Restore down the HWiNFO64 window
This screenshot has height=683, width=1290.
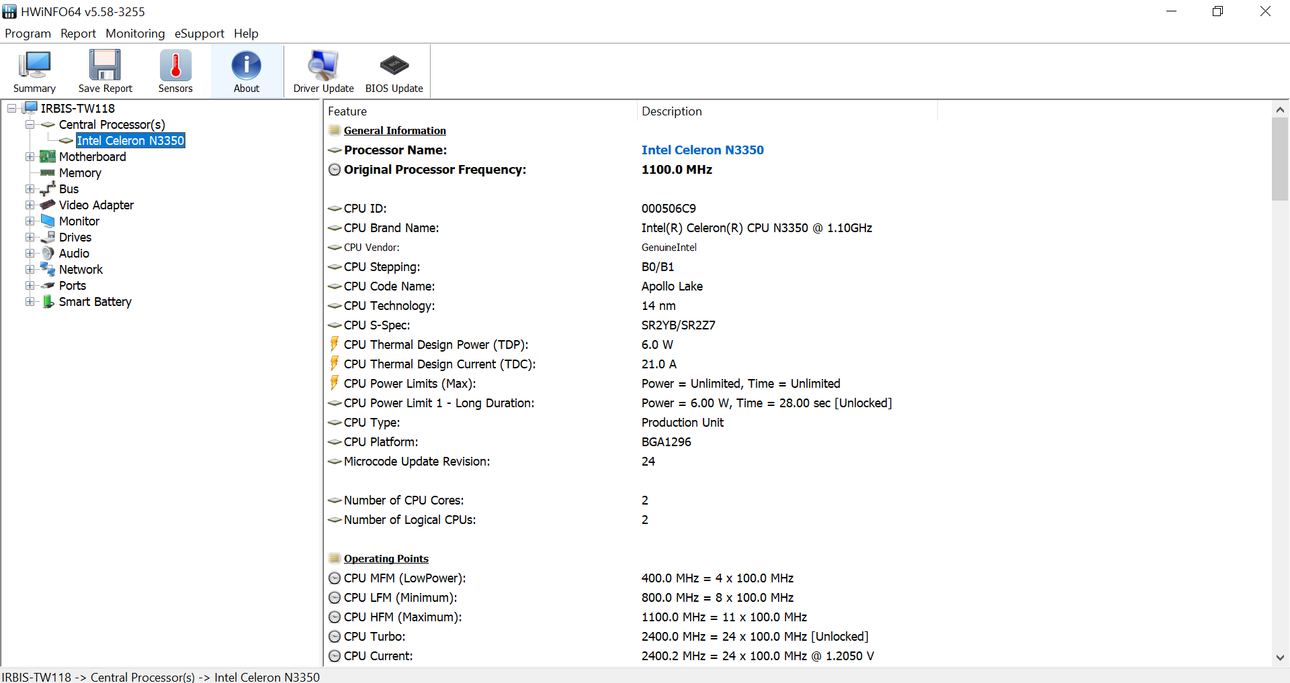point(1217,11)
